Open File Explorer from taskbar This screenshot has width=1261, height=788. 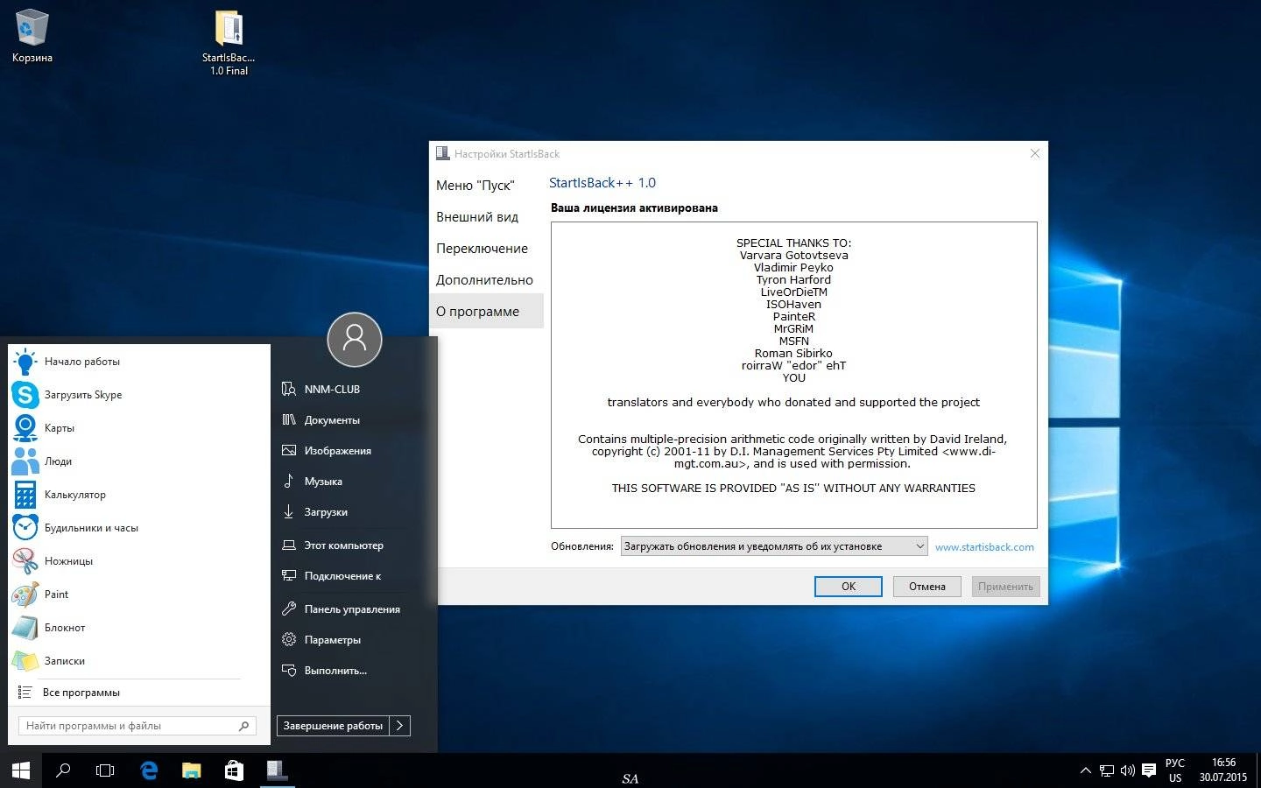191,770
